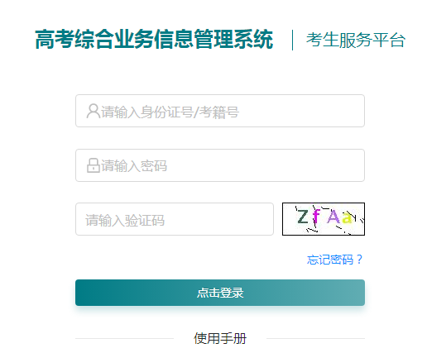Click the vertical divider beside 考生服务平台
Screen dimensions: 427x353
292,41
